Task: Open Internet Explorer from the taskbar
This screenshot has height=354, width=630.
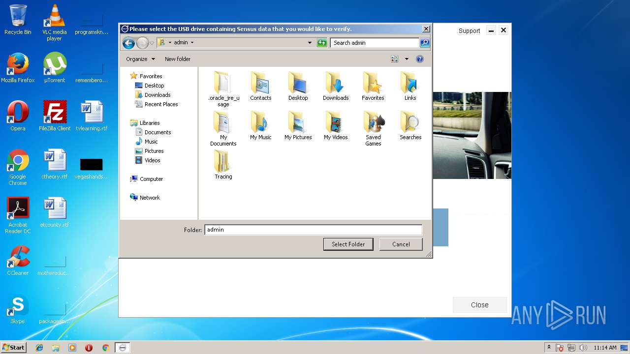Action: click(39, 348)
